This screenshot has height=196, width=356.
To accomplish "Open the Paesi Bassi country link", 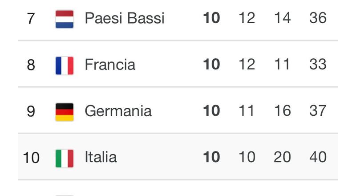I will [125, 18].
